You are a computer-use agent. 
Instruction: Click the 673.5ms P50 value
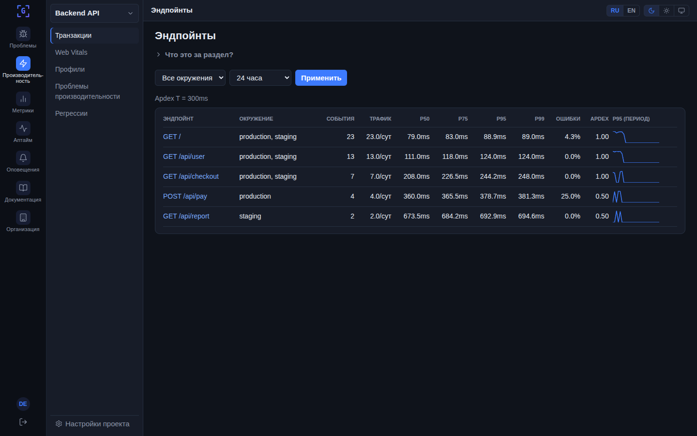coord(416,216)
